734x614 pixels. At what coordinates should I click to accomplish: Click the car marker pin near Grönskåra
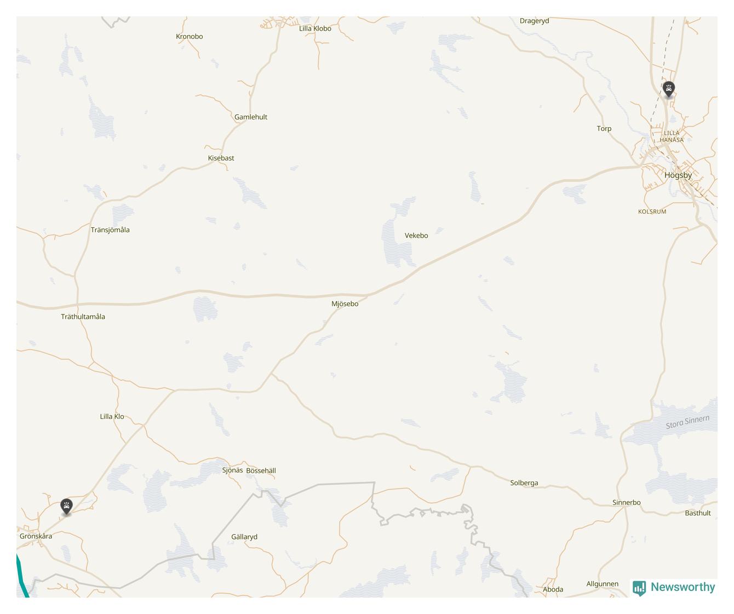[x=66, y=507]
